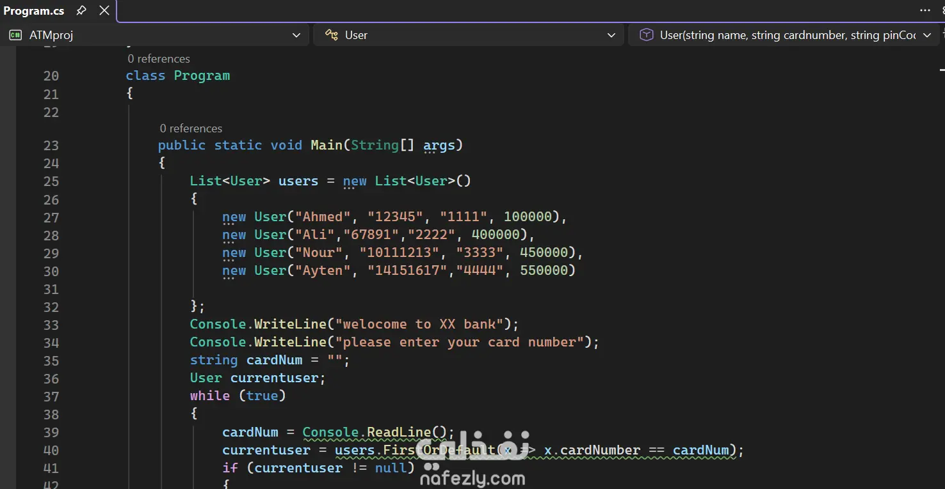Click the "Nour" string literal
The image size is (945, 489).
click(318, 252)
